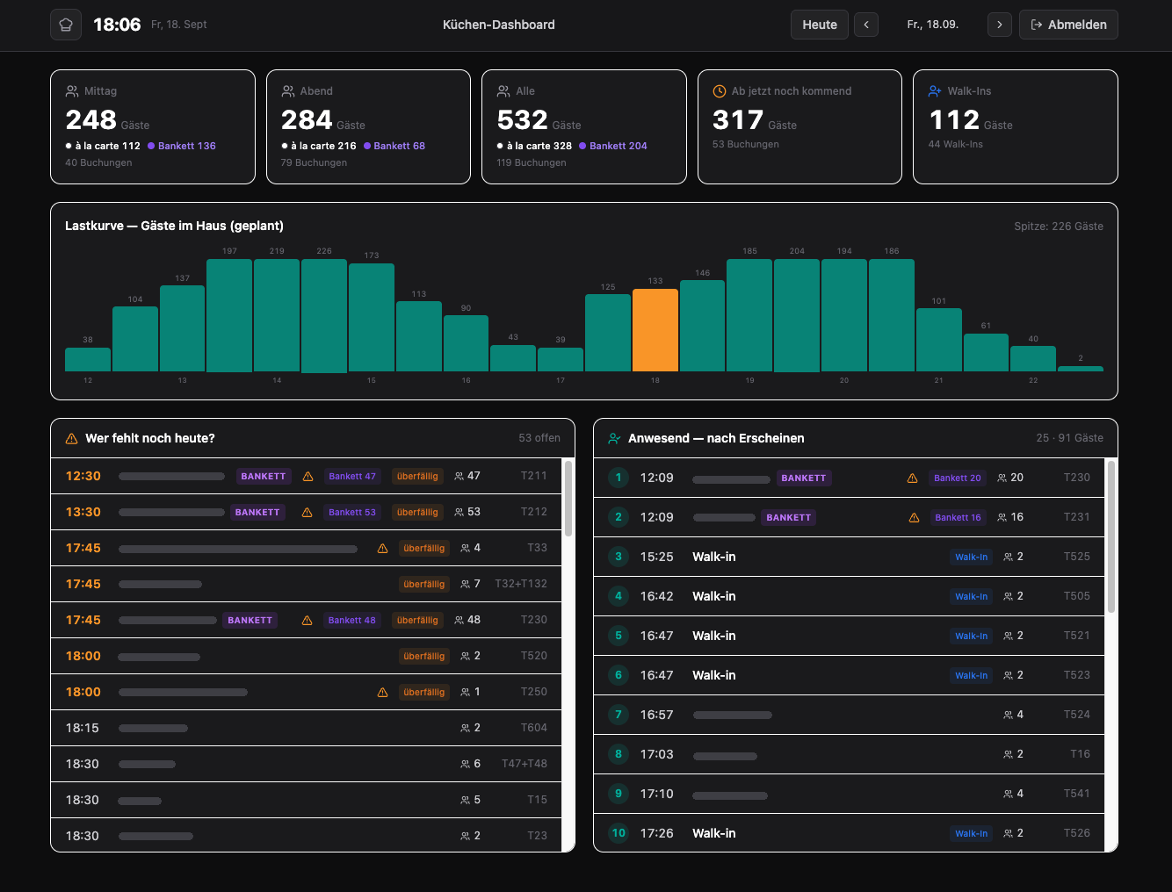Click überfällig badge in T520 row
Image resolution: width=1172 pixels, height=892 pixels.
pyautogui.click(x=424, y=656)
